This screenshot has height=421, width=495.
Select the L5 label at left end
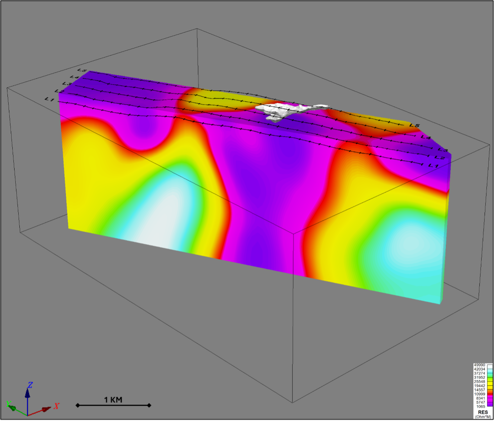click(x=82, y=70)
